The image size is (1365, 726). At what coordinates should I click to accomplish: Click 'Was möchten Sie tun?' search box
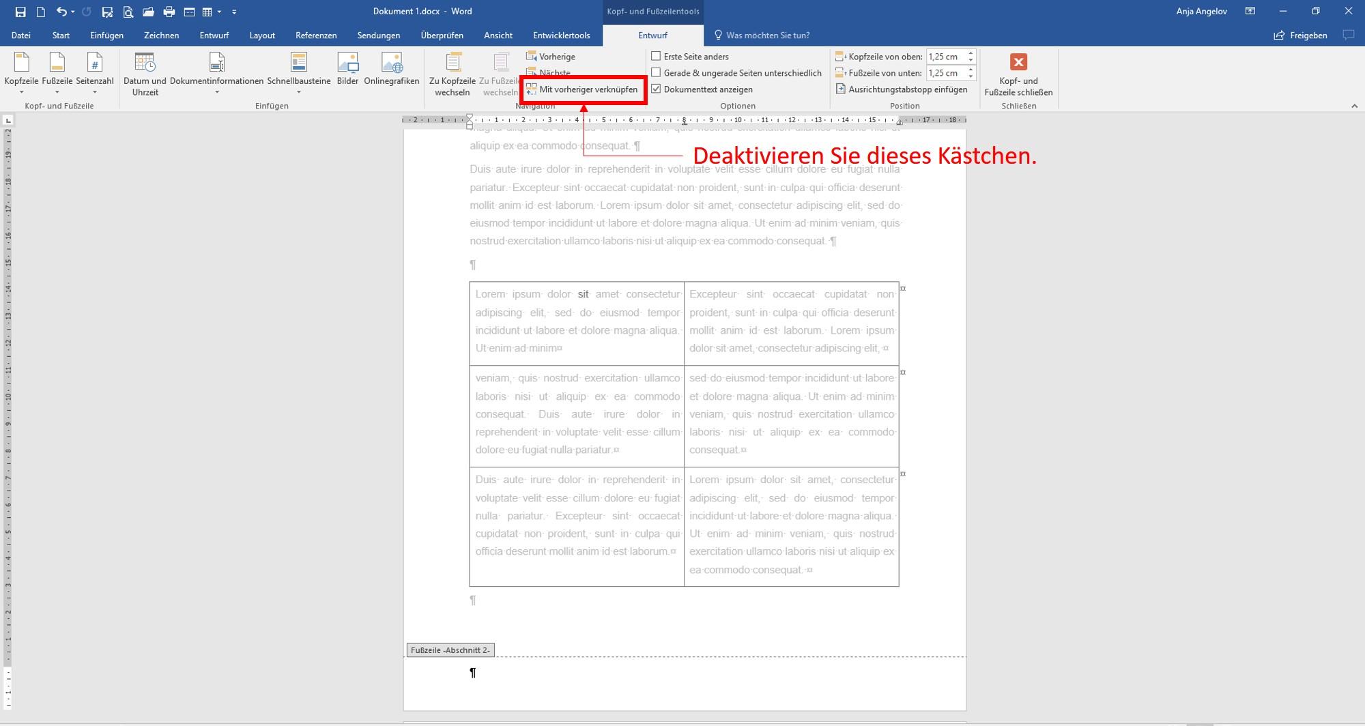click(x=762, y=35)
